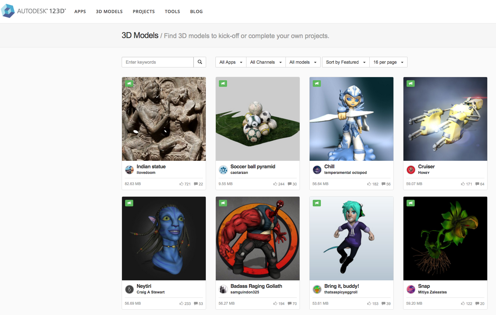
Task: Like the Neytiri model (233)
Action: point(185,303)
